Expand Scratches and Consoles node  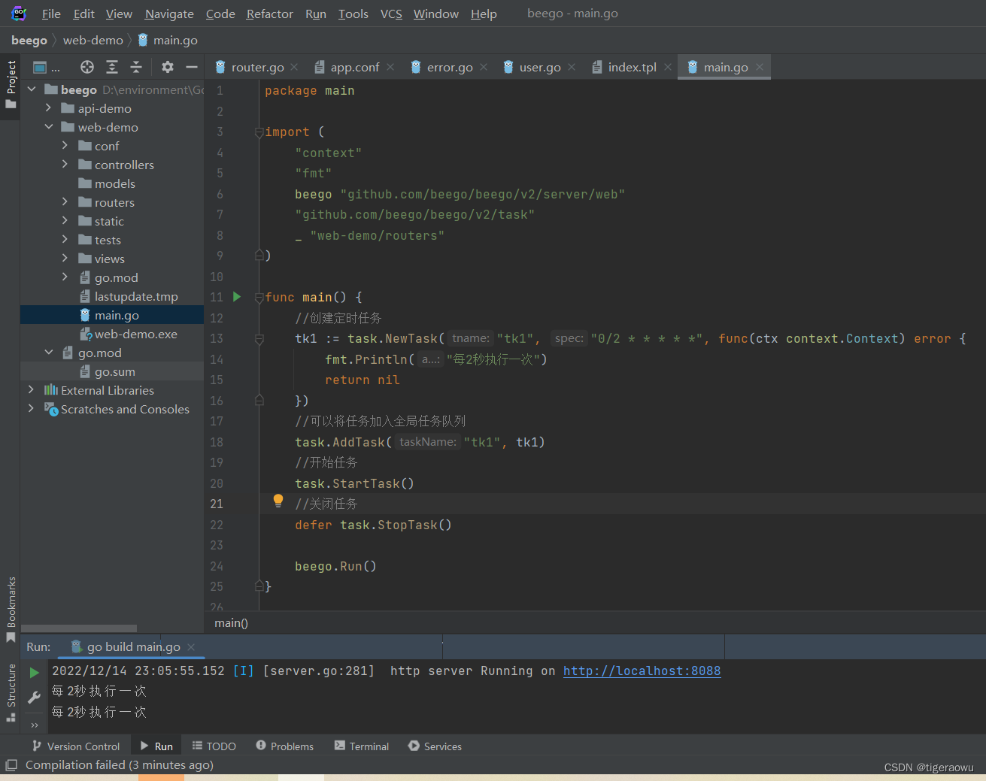pos(31,409)
